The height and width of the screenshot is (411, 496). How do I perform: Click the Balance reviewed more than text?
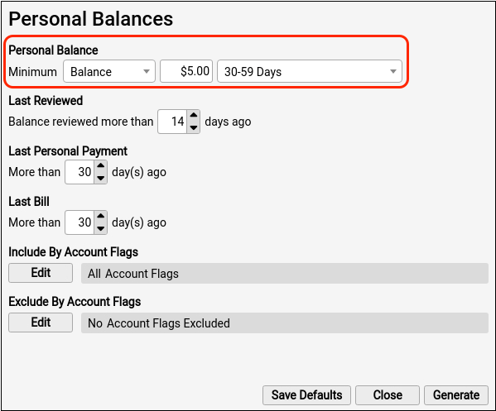click(80, 122)
